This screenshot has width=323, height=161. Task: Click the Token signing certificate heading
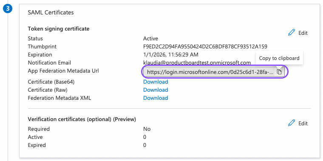click(x=59, y=28)
